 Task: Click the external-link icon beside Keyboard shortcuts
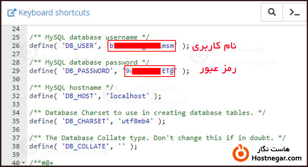(12, 13)
